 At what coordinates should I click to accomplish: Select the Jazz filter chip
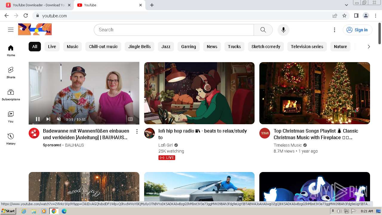[x=166, y=46]
